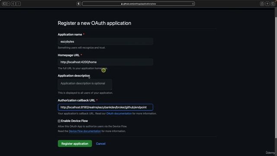Viewport: 277px width, 156px height.
Task: Show the tab overview icon
Action: (x=273, y=4)
